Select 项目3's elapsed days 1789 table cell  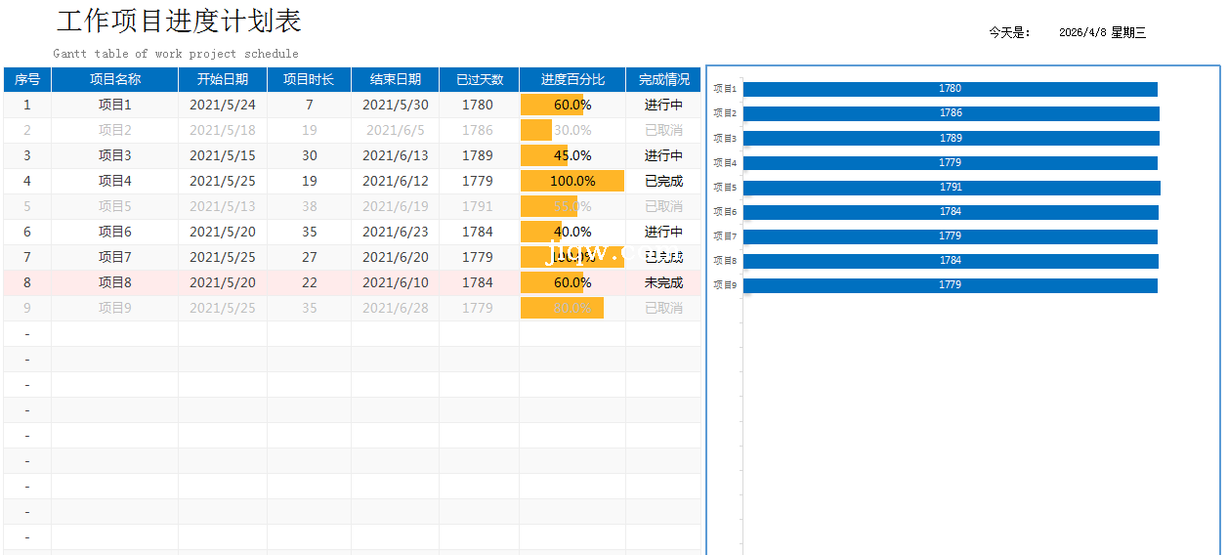(x=478, y=155)
